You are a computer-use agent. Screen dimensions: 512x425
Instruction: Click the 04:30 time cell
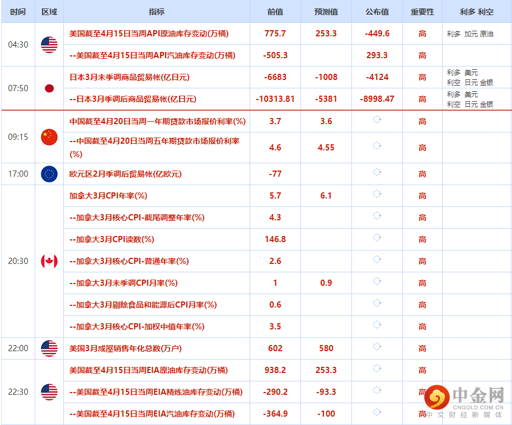[18, 45]
